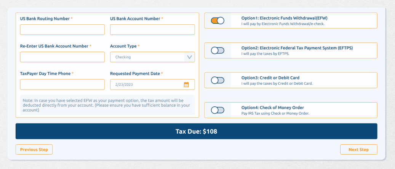Select Option4 Check of Money Order label

point(272,108)
